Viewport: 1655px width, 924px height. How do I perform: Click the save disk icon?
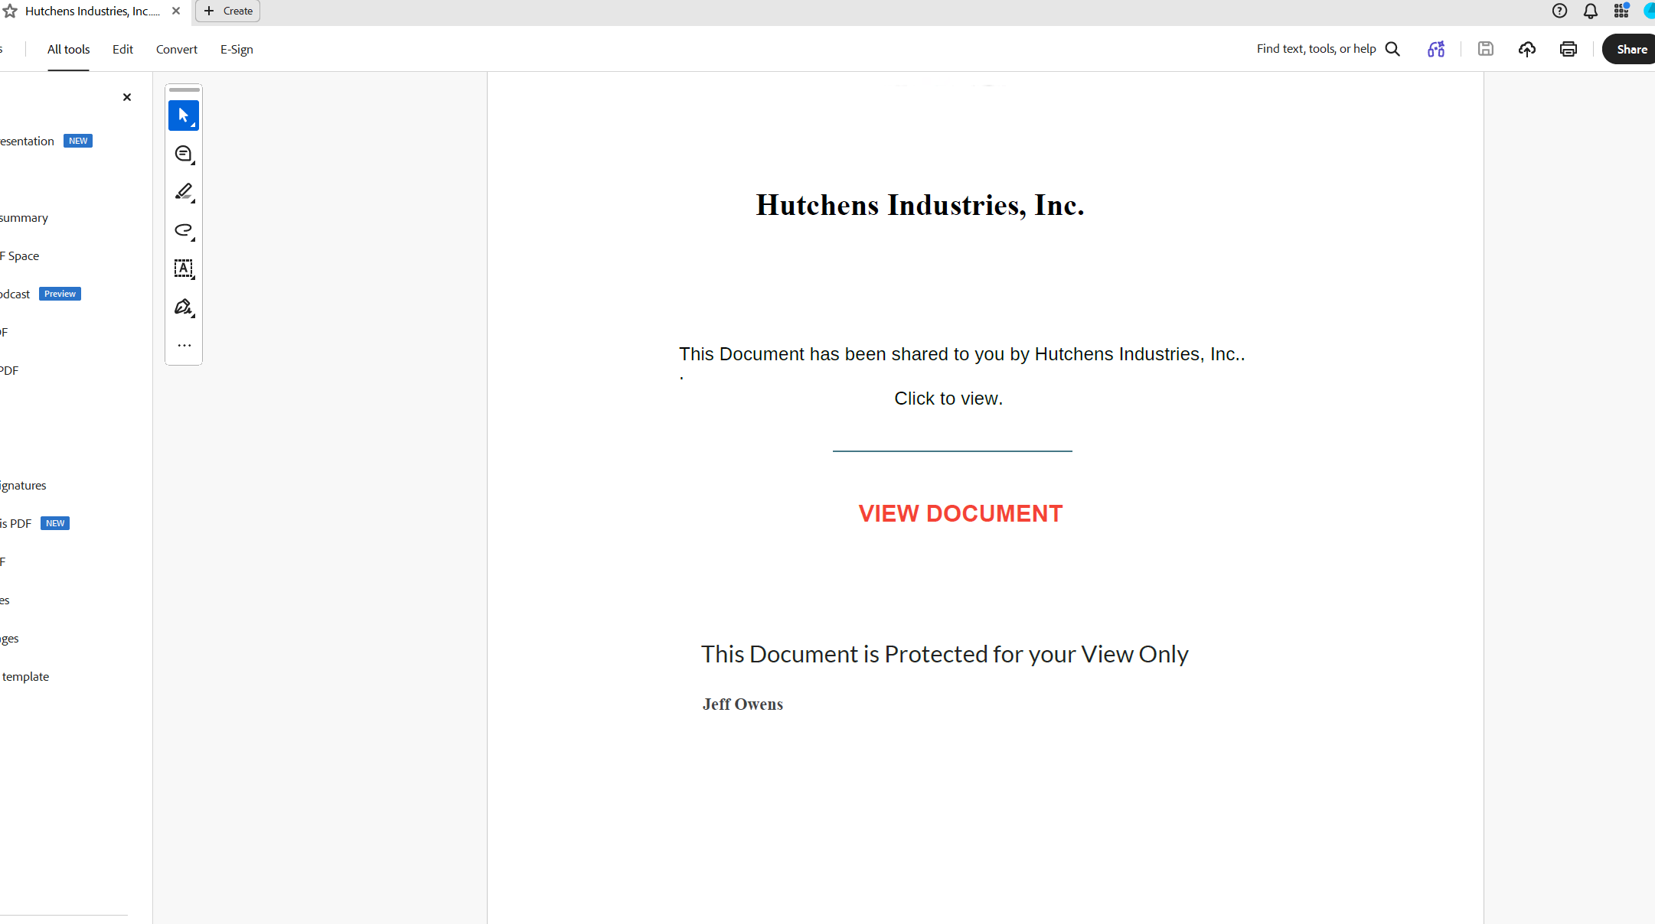point(1486,49)
